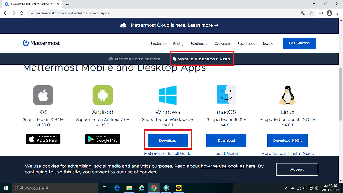Launch Internet Explorer from taskbar

pos(141,188)
